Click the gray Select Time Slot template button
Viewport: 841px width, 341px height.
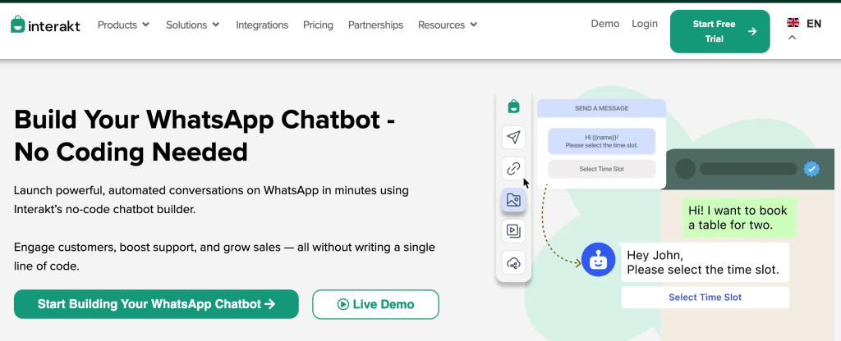602,169
